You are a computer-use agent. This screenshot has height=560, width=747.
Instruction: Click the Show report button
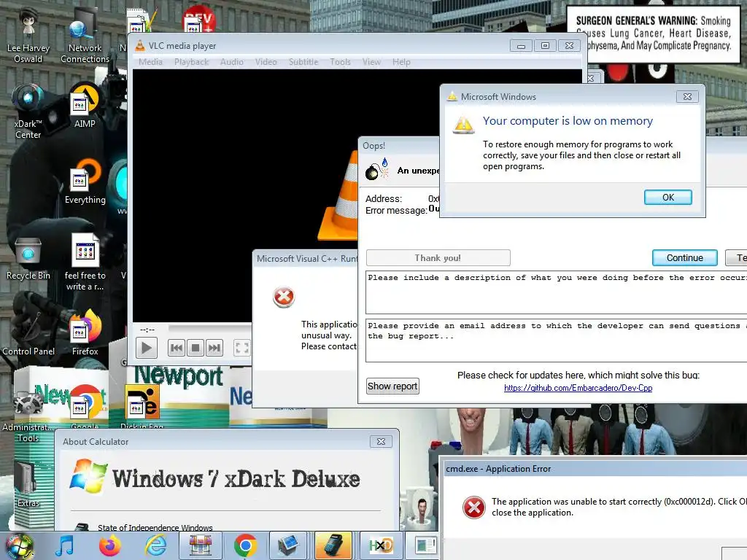[x=392, y=386]
